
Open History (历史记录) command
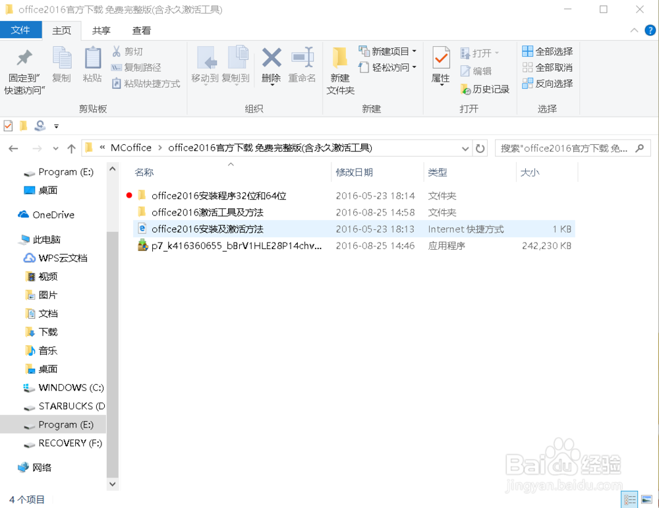tap(484, 89)
